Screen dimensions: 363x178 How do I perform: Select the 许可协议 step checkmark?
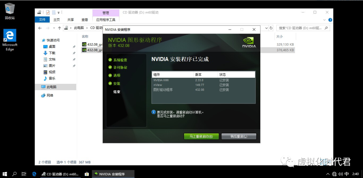click(110, 67)
